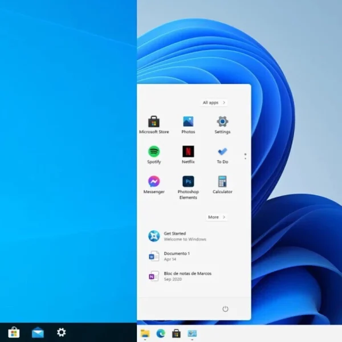Click the pinned apps page indicator dots

245,156
